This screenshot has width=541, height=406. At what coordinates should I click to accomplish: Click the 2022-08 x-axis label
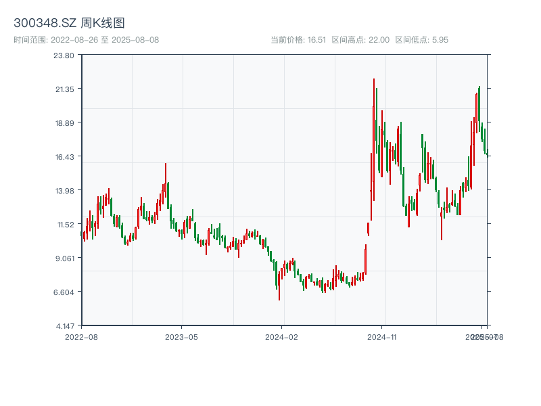[x=81, y=337]
